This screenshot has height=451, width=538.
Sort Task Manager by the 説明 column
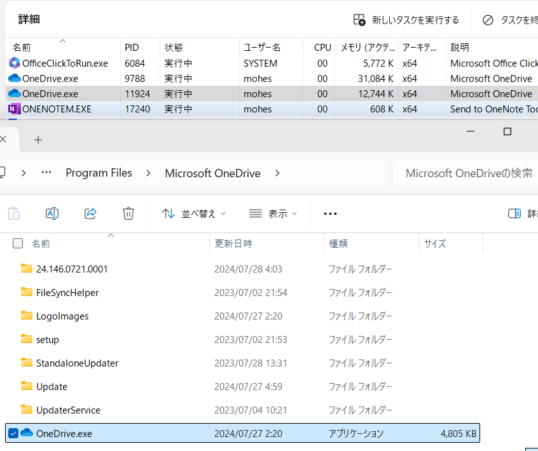[x=492, y=47]
